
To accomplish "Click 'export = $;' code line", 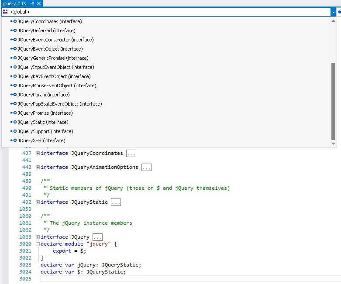I will click(x=69, y=251).
